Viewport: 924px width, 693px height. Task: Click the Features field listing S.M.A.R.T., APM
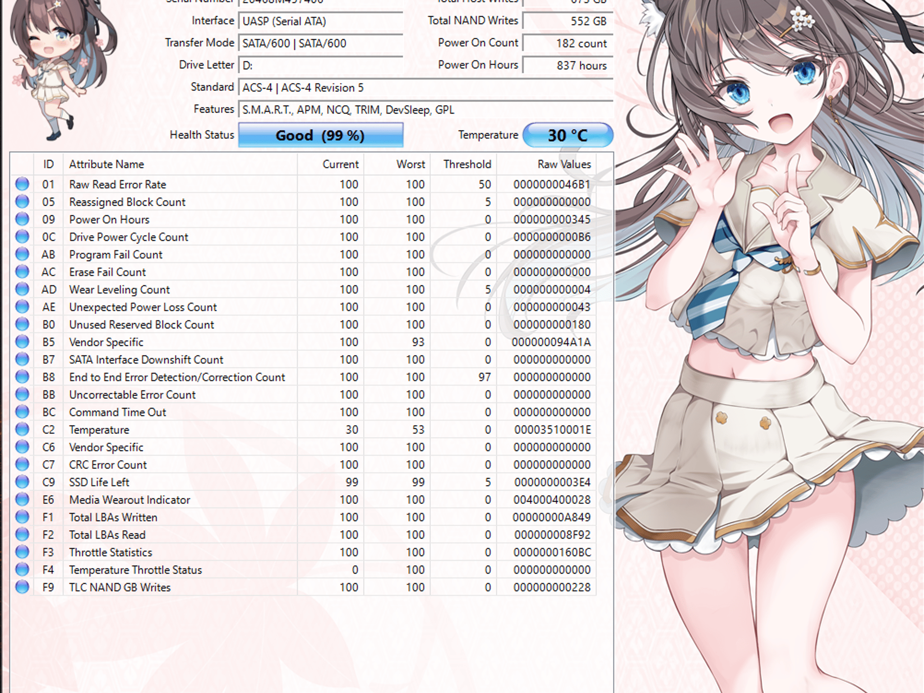click(425, 110)
